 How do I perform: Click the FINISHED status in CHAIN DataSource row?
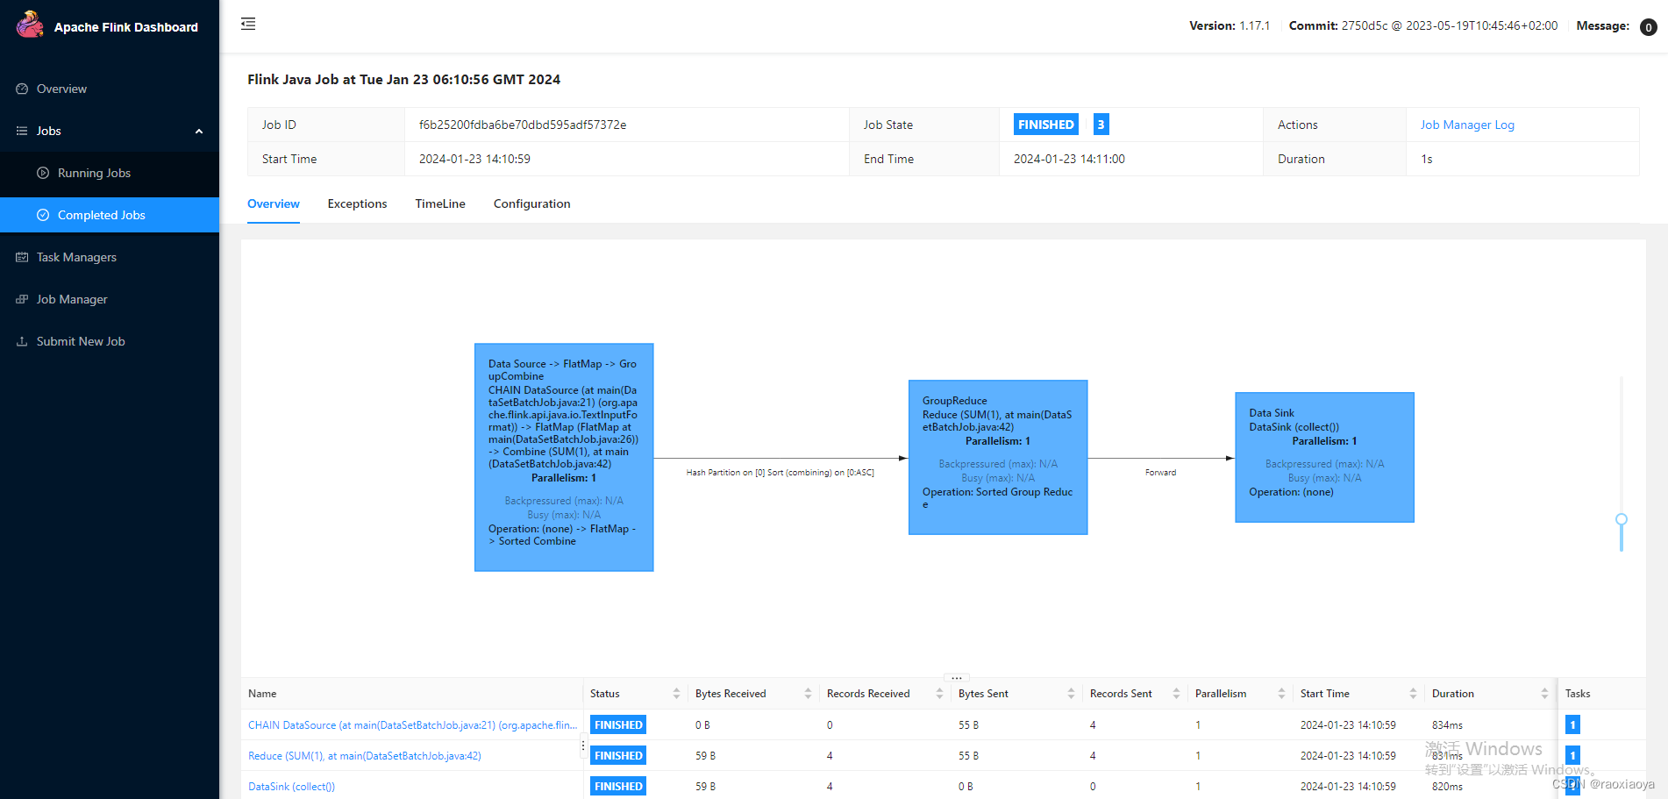[618, 725]
